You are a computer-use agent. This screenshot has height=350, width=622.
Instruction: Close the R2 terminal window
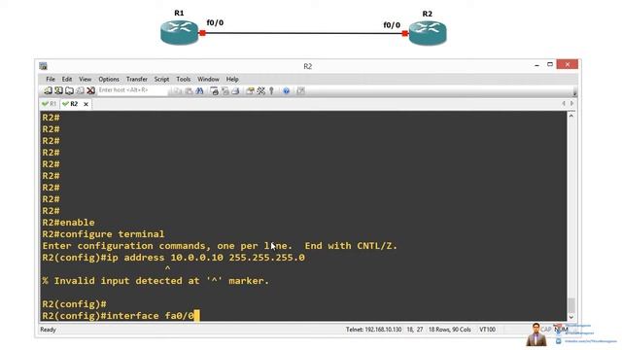(568, 64)
